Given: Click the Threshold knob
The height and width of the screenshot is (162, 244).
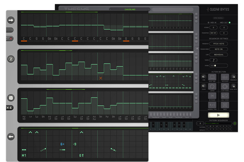Looking at the screenshot, I should coord(233,77).
